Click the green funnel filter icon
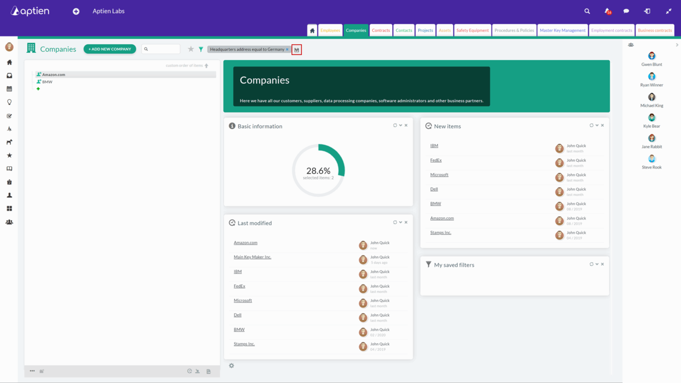This screenshot has width=681, height=383. 201,49
